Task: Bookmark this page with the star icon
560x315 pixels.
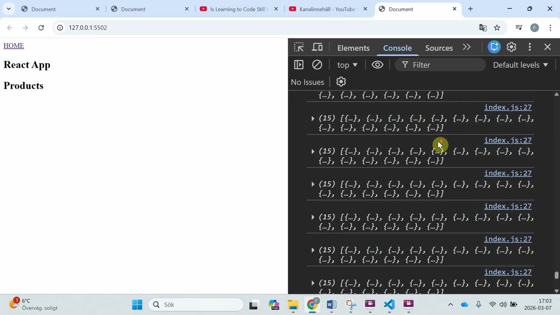Action: [x=497, y=28]
